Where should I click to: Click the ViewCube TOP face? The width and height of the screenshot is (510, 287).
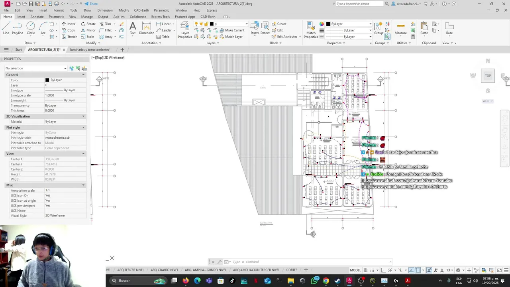pyautogui.click(x=488, y=76)
